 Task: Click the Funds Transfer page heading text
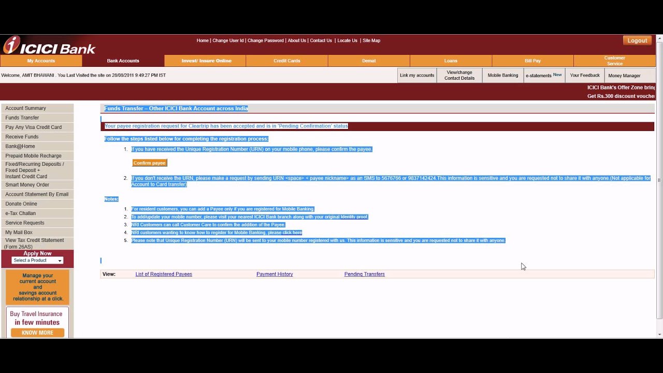(176, 108)
